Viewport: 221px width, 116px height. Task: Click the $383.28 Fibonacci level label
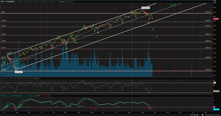[208, 41]
